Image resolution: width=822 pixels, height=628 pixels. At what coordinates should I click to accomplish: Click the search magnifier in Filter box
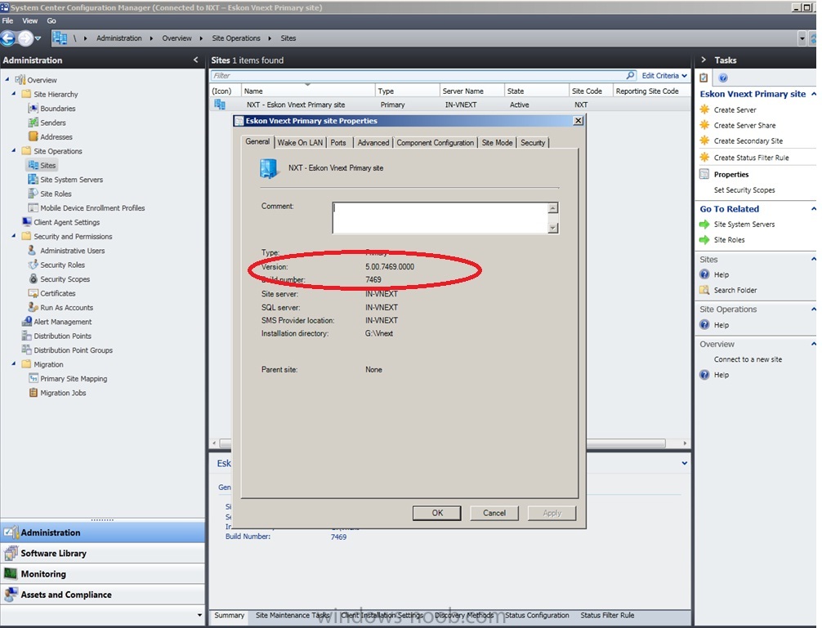pos(631,75)
